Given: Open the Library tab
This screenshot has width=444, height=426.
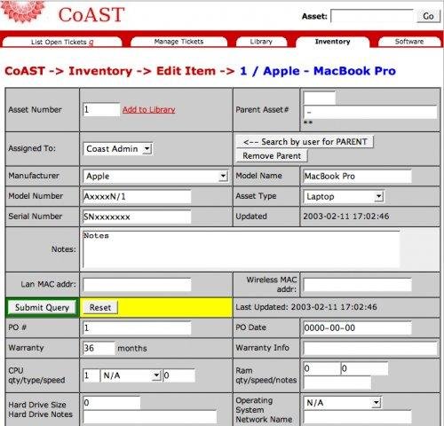Looking at the screenshot, I should coord(261,42).
